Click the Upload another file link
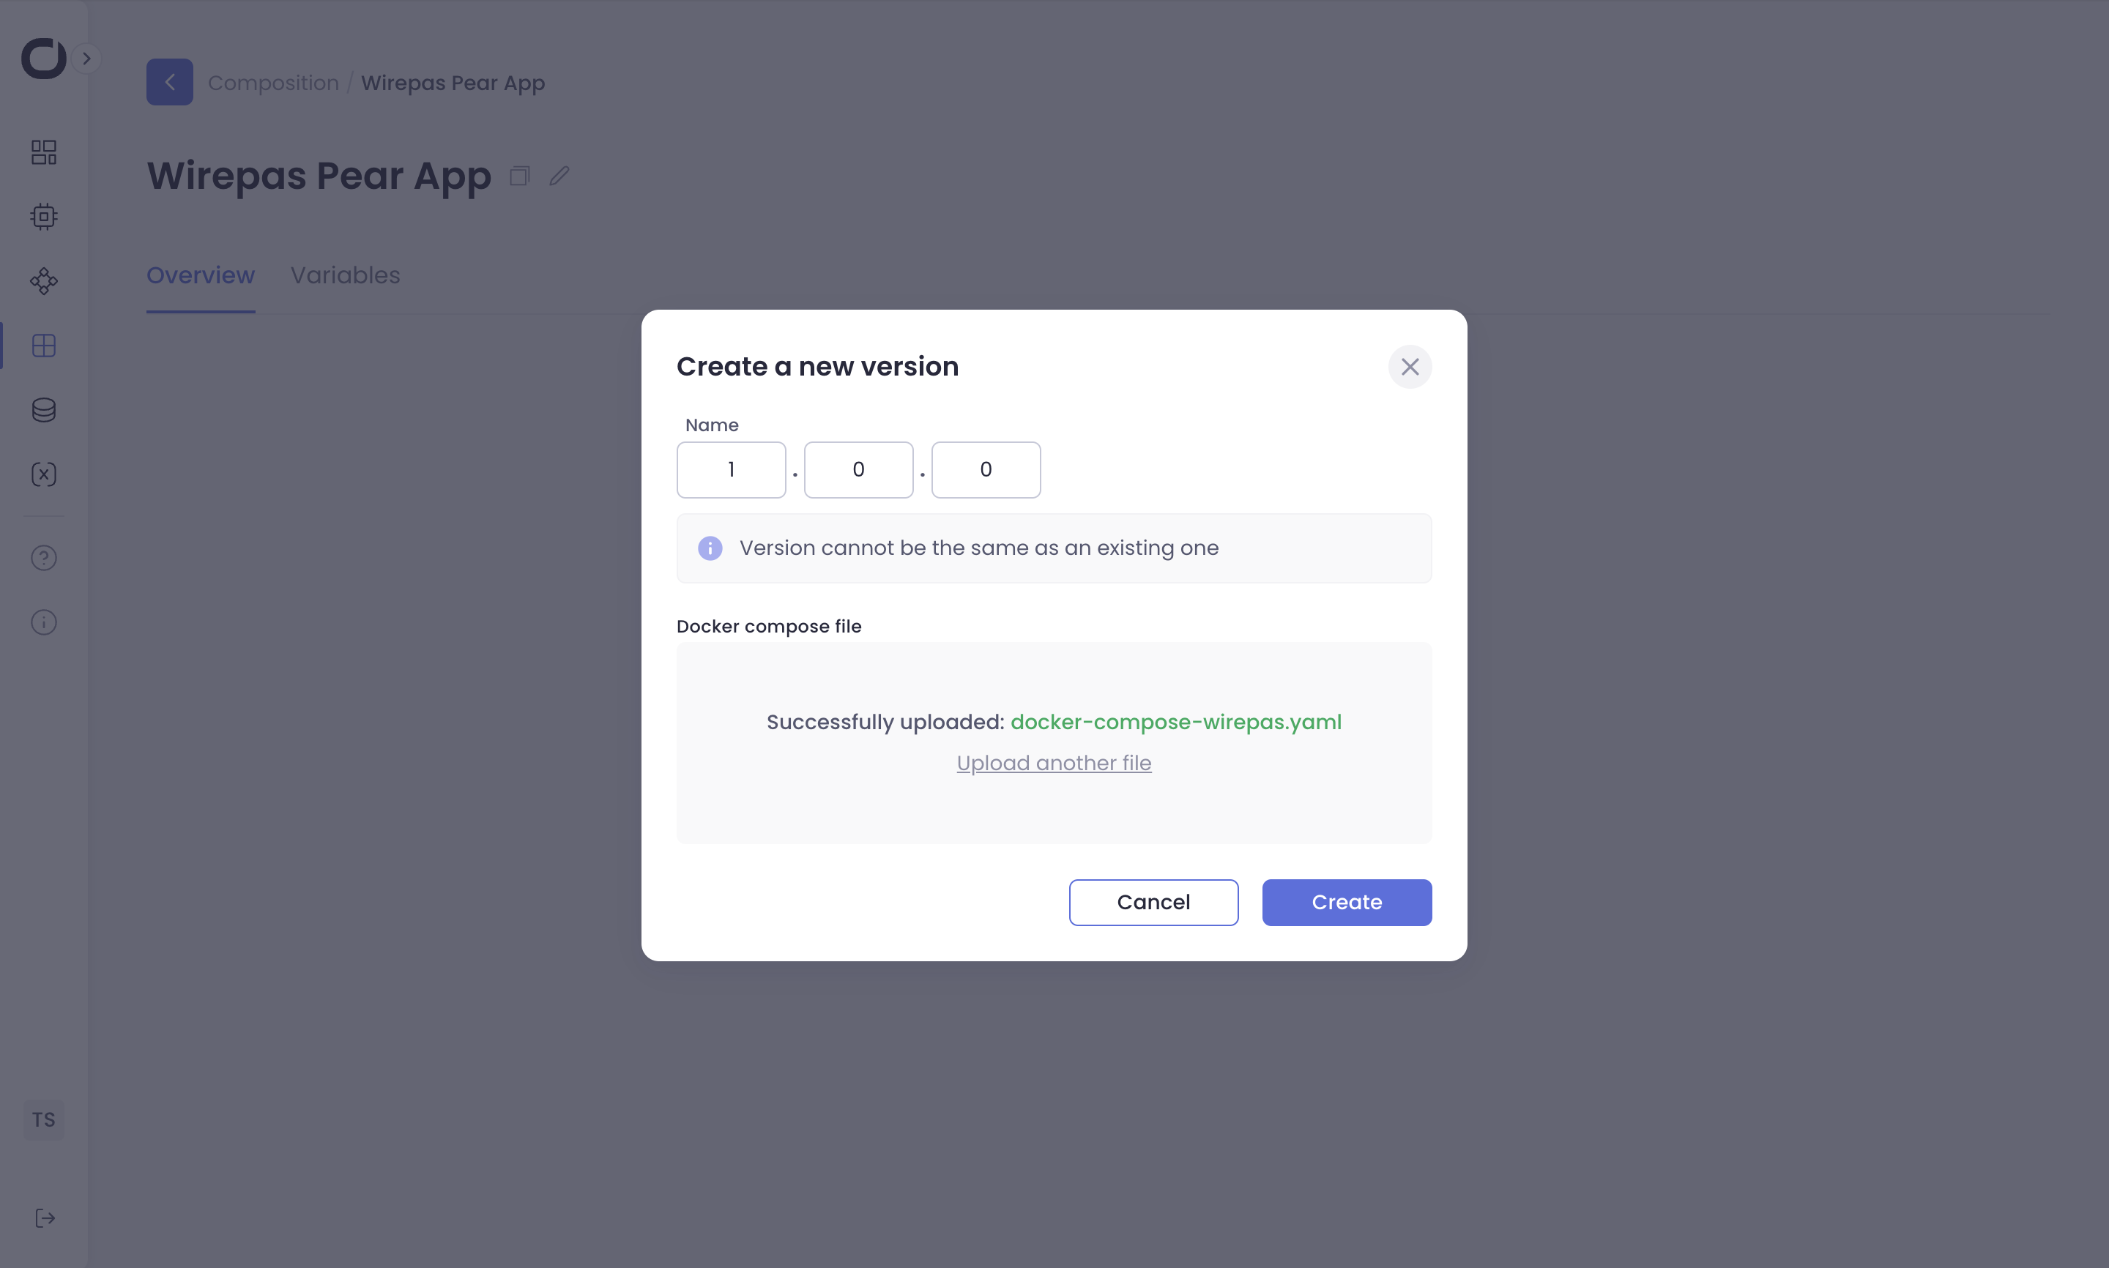 (x=1054, y=763)
